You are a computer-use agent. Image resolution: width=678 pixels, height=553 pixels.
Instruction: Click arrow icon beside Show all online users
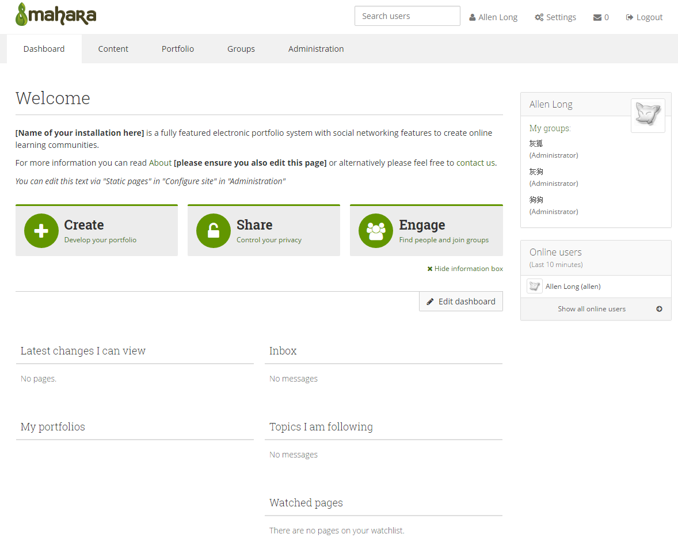(x=659, y=309)
